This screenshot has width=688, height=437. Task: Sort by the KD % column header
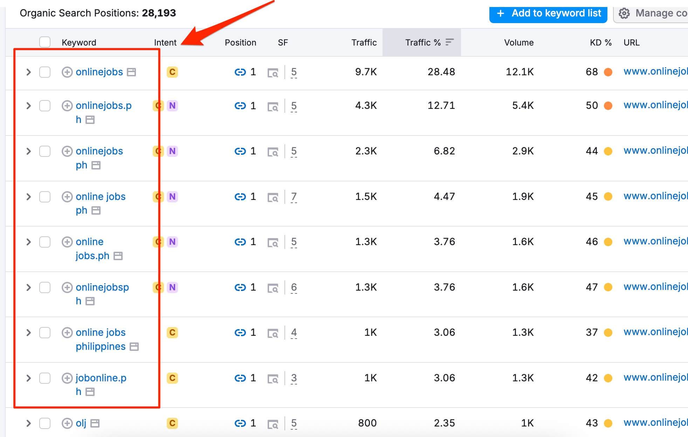[600, 42]
